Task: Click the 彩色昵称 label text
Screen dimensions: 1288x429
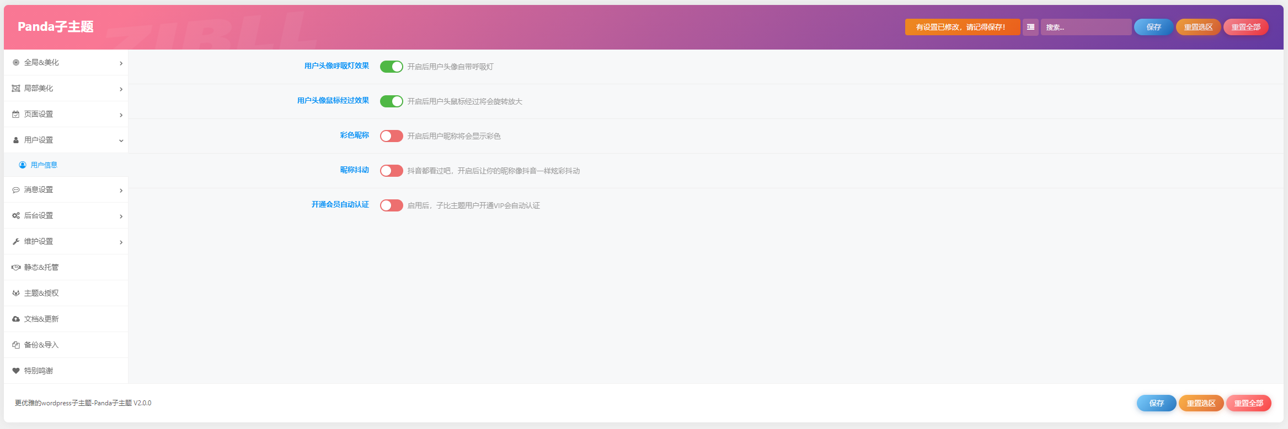Action: 354,135
